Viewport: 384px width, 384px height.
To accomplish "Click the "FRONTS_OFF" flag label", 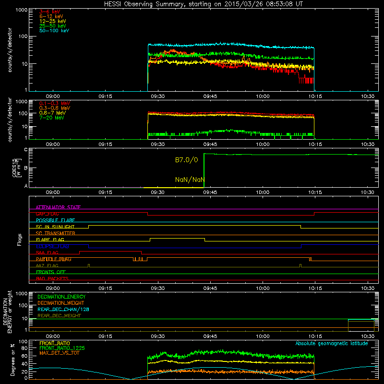I will coord(51,272).
